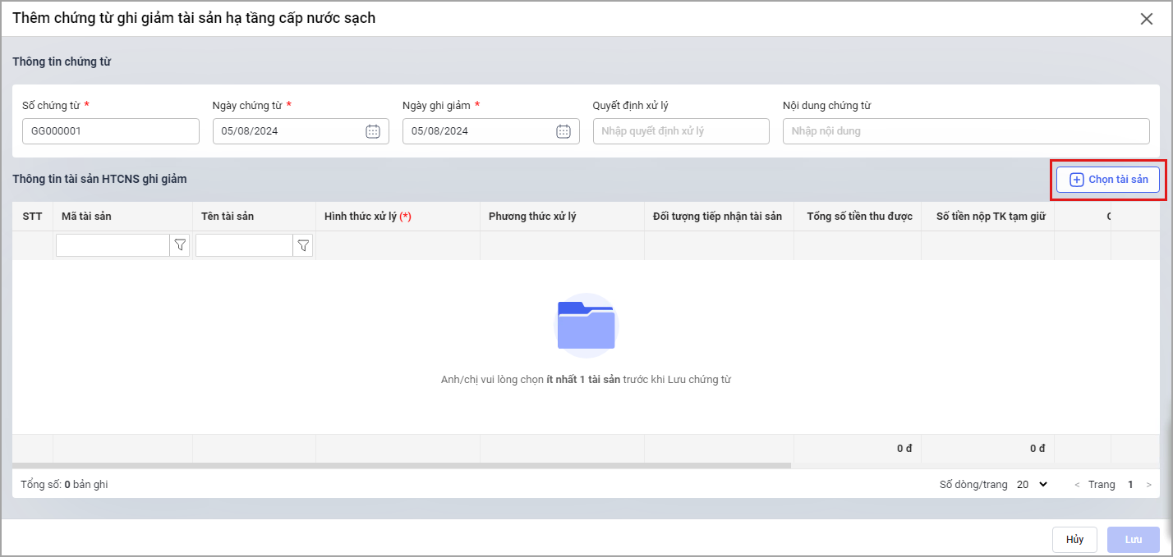Open the Số dòng/trang dropdown
Viewport: 1173px width, 557px height.
point(1033,485)
